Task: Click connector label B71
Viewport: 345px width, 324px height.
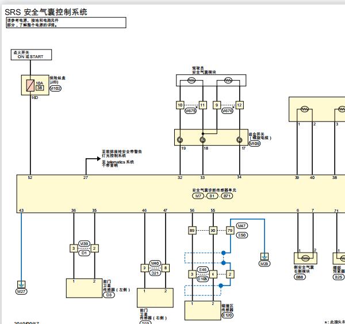Action: [227, 196]
